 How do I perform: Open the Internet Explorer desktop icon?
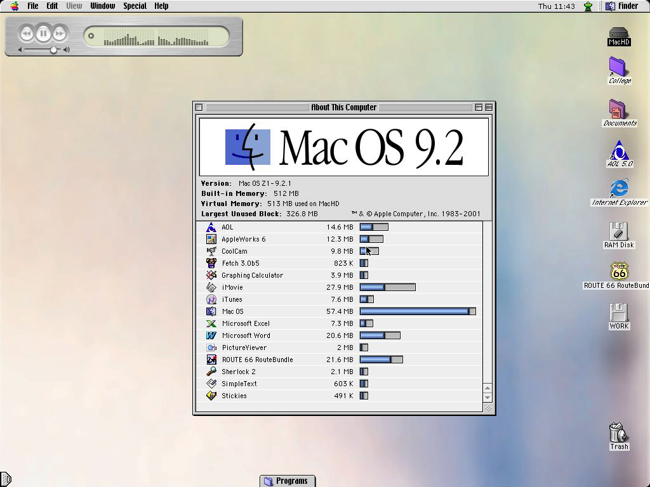(x=619, y=189)
